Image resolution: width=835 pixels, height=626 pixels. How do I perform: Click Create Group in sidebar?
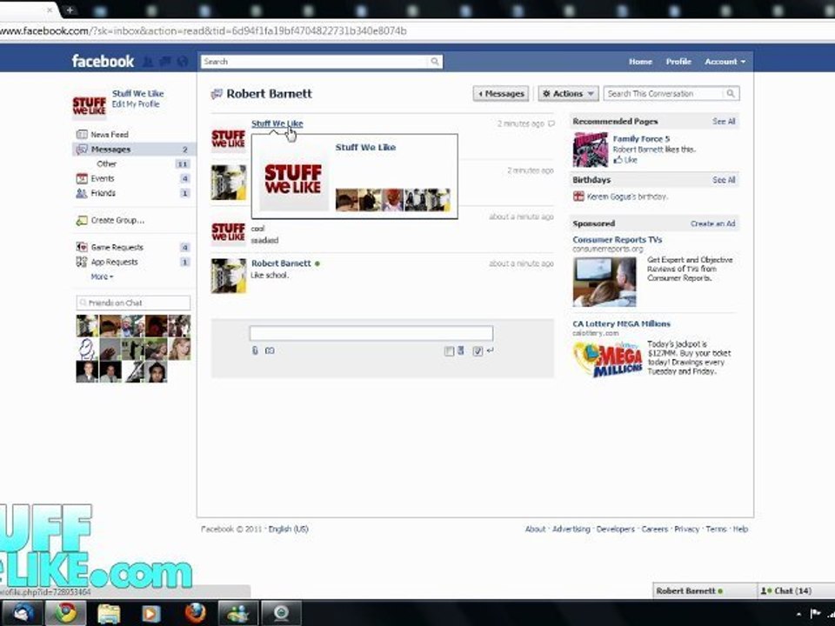[x=117, y=220]
